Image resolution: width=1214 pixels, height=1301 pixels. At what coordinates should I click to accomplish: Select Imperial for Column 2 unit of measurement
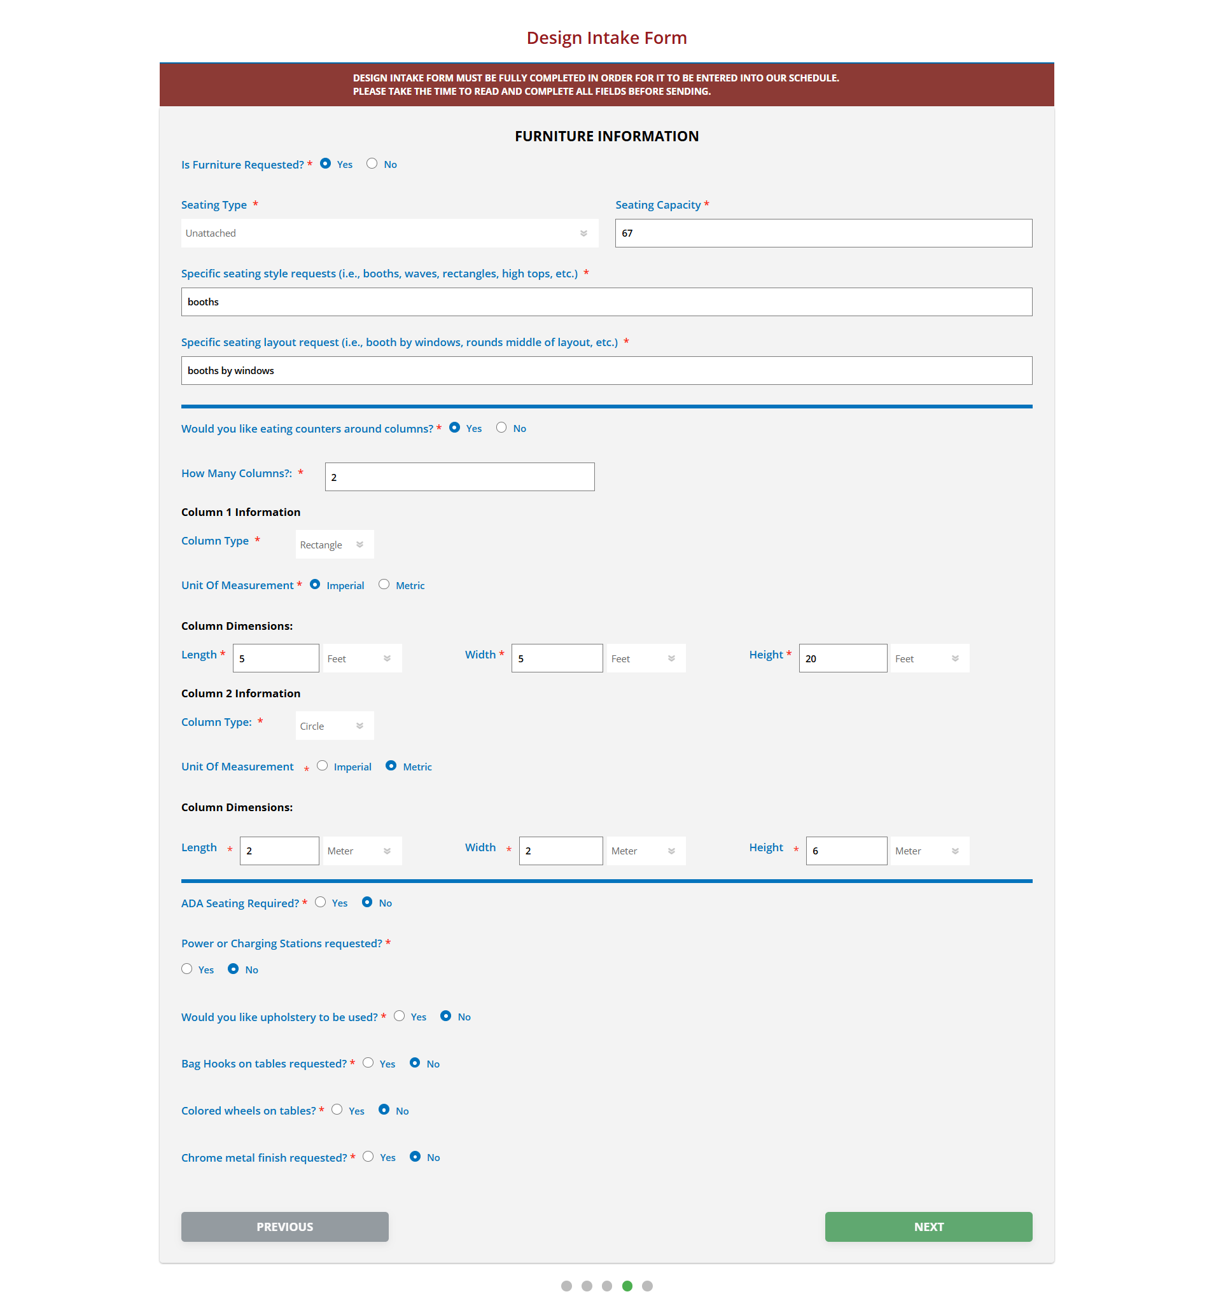click(322, 766)
